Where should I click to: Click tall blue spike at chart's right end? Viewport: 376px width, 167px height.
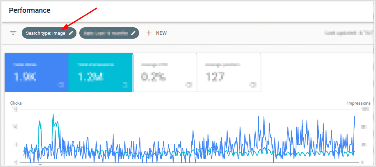tap(354, 117)
